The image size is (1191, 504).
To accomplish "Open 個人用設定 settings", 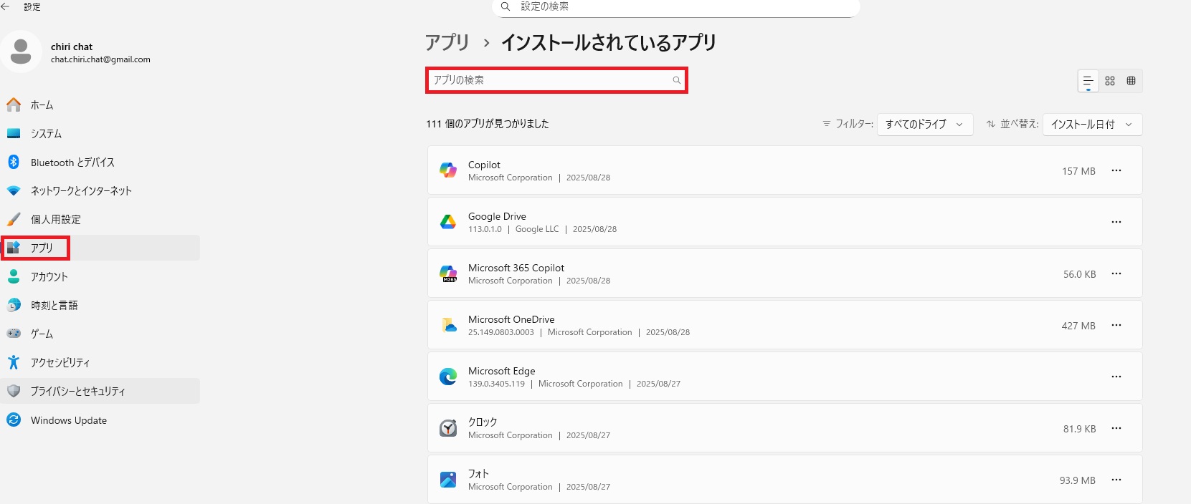I will click(100, 219).
